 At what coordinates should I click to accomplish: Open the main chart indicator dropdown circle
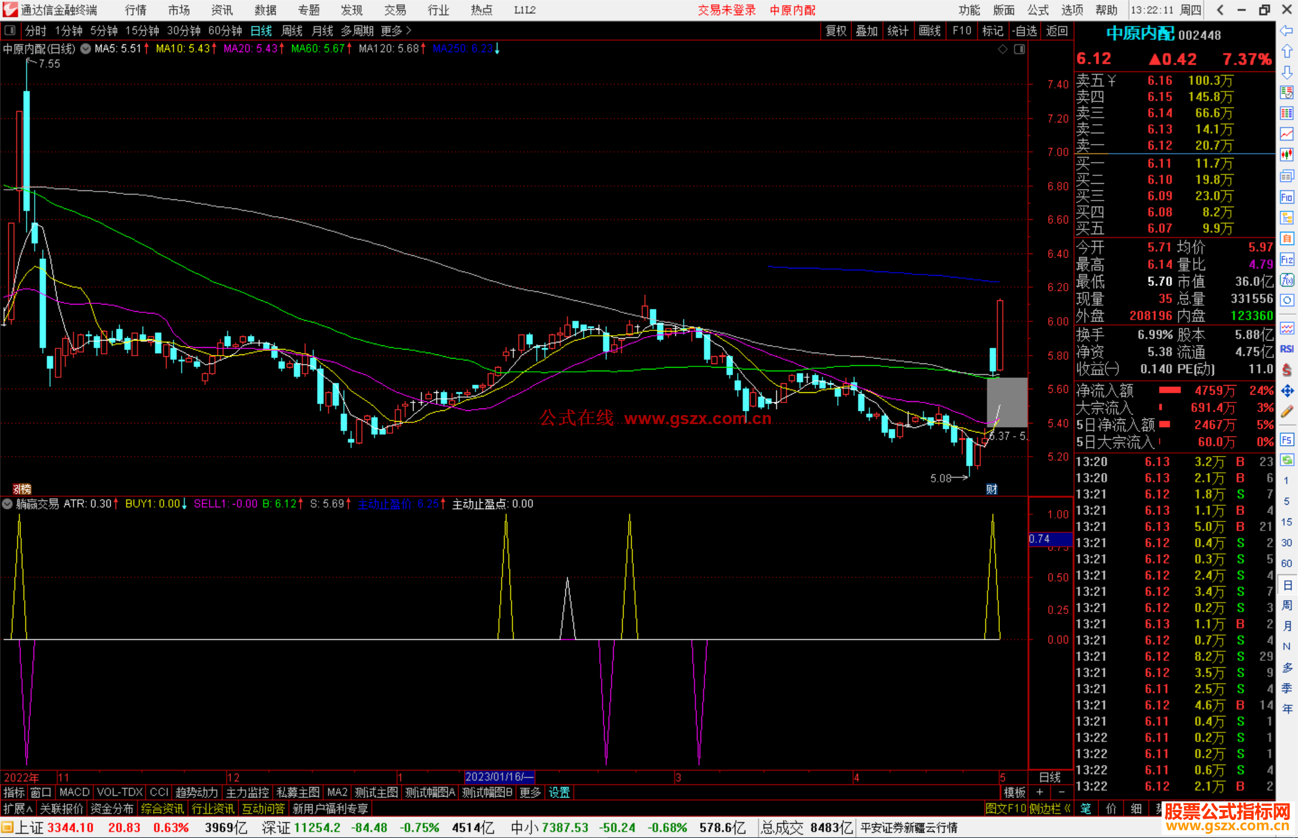(x=86, y=49)
